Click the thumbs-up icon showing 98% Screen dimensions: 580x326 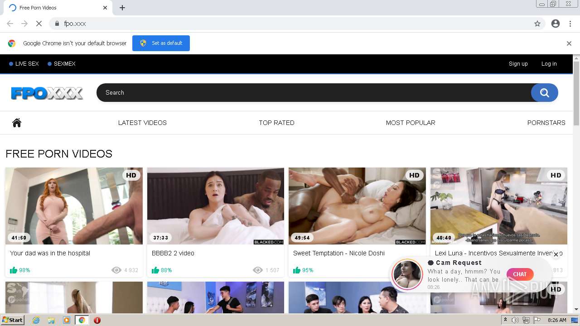tap(14, 270)
